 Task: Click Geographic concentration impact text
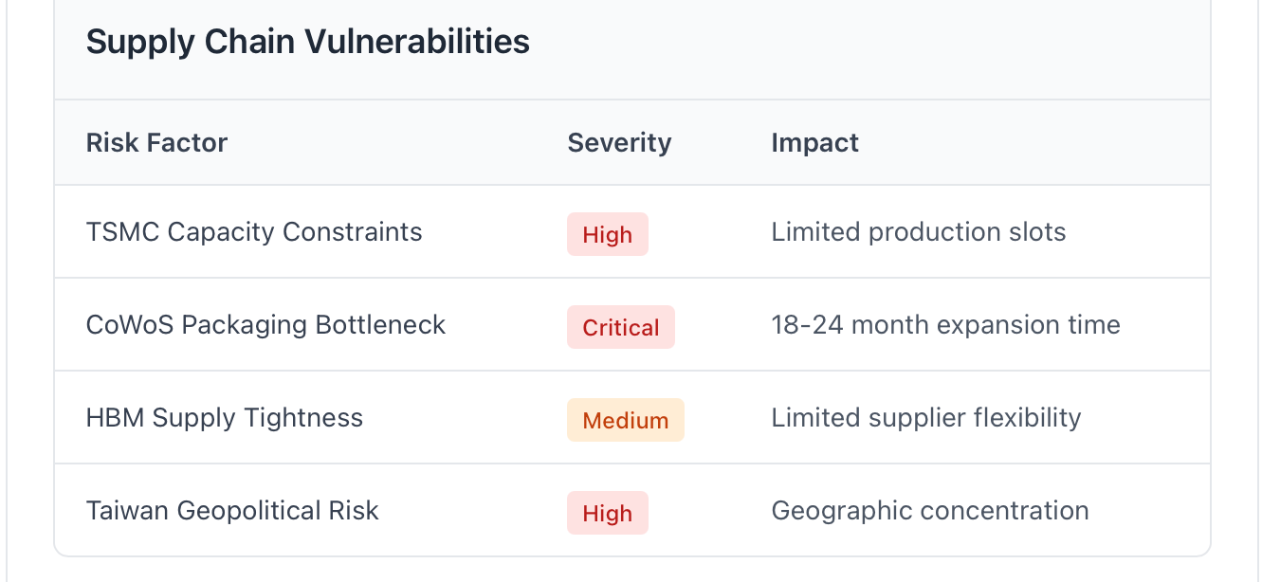pyautogui.click(x=930, y=511)
